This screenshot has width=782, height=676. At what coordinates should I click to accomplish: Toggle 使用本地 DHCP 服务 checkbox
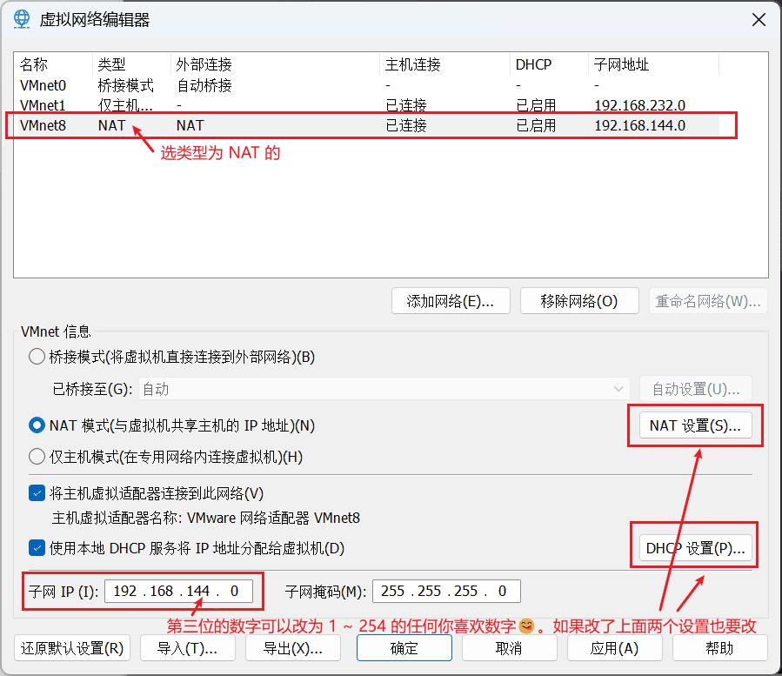[37, 548]
